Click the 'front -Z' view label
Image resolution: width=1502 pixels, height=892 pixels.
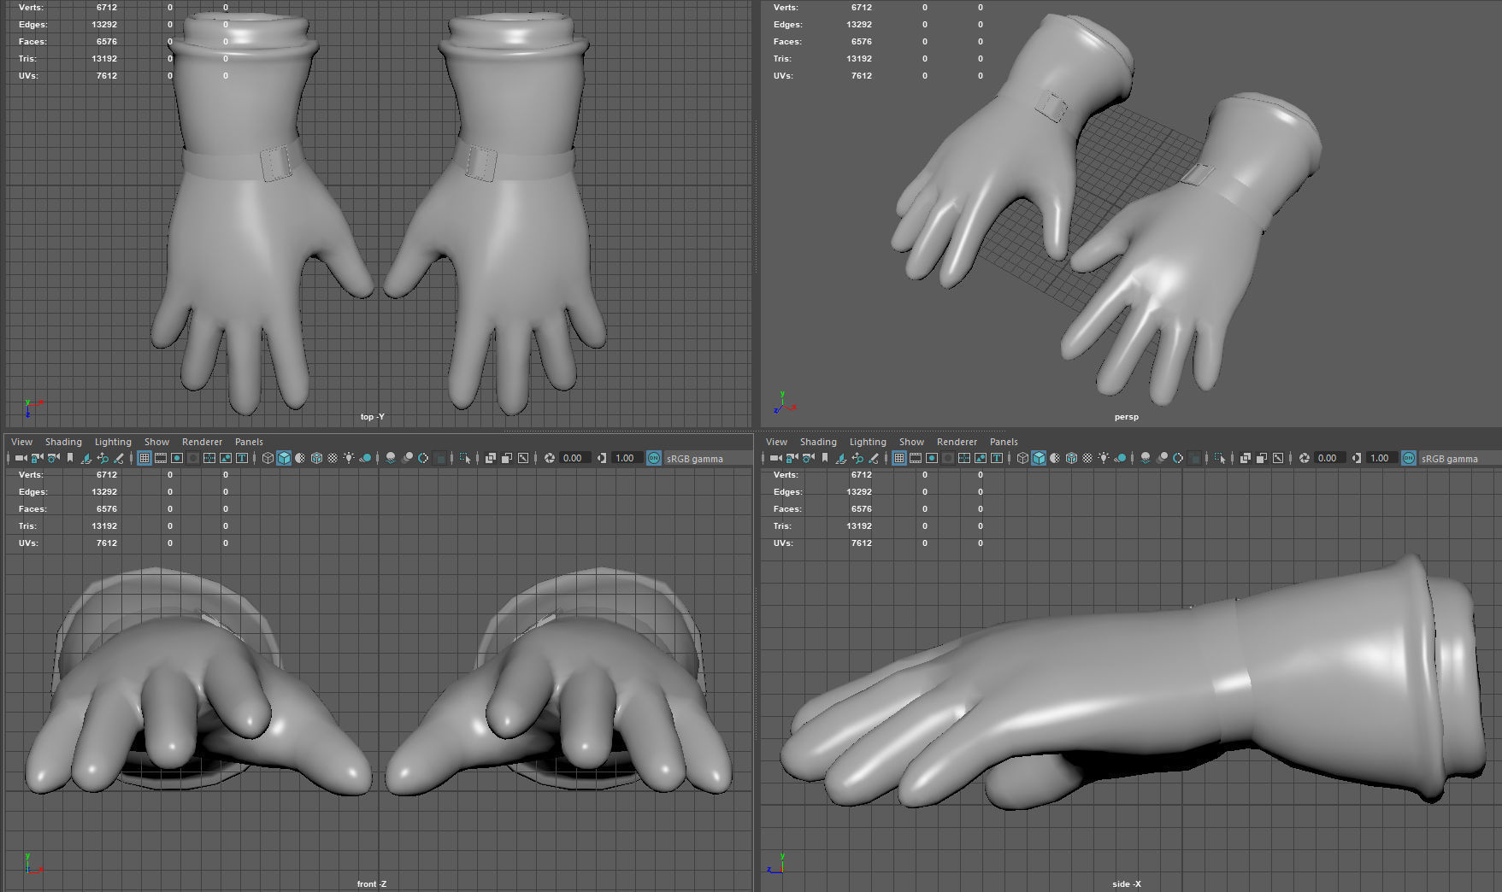(372, 883)
